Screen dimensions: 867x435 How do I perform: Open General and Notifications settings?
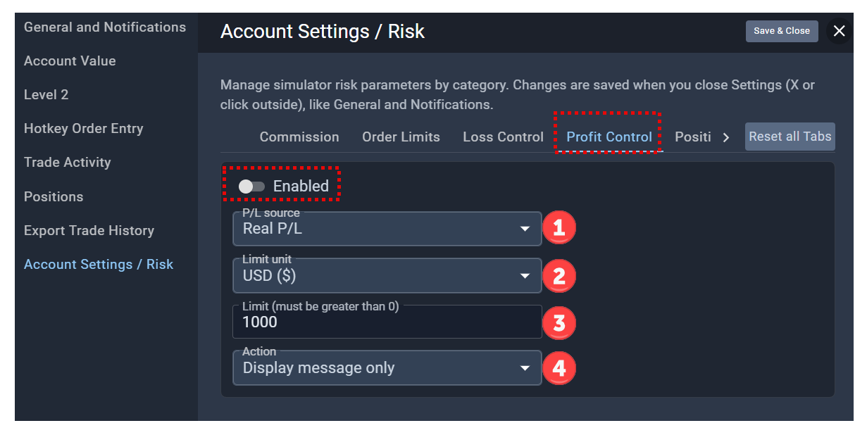105,27
